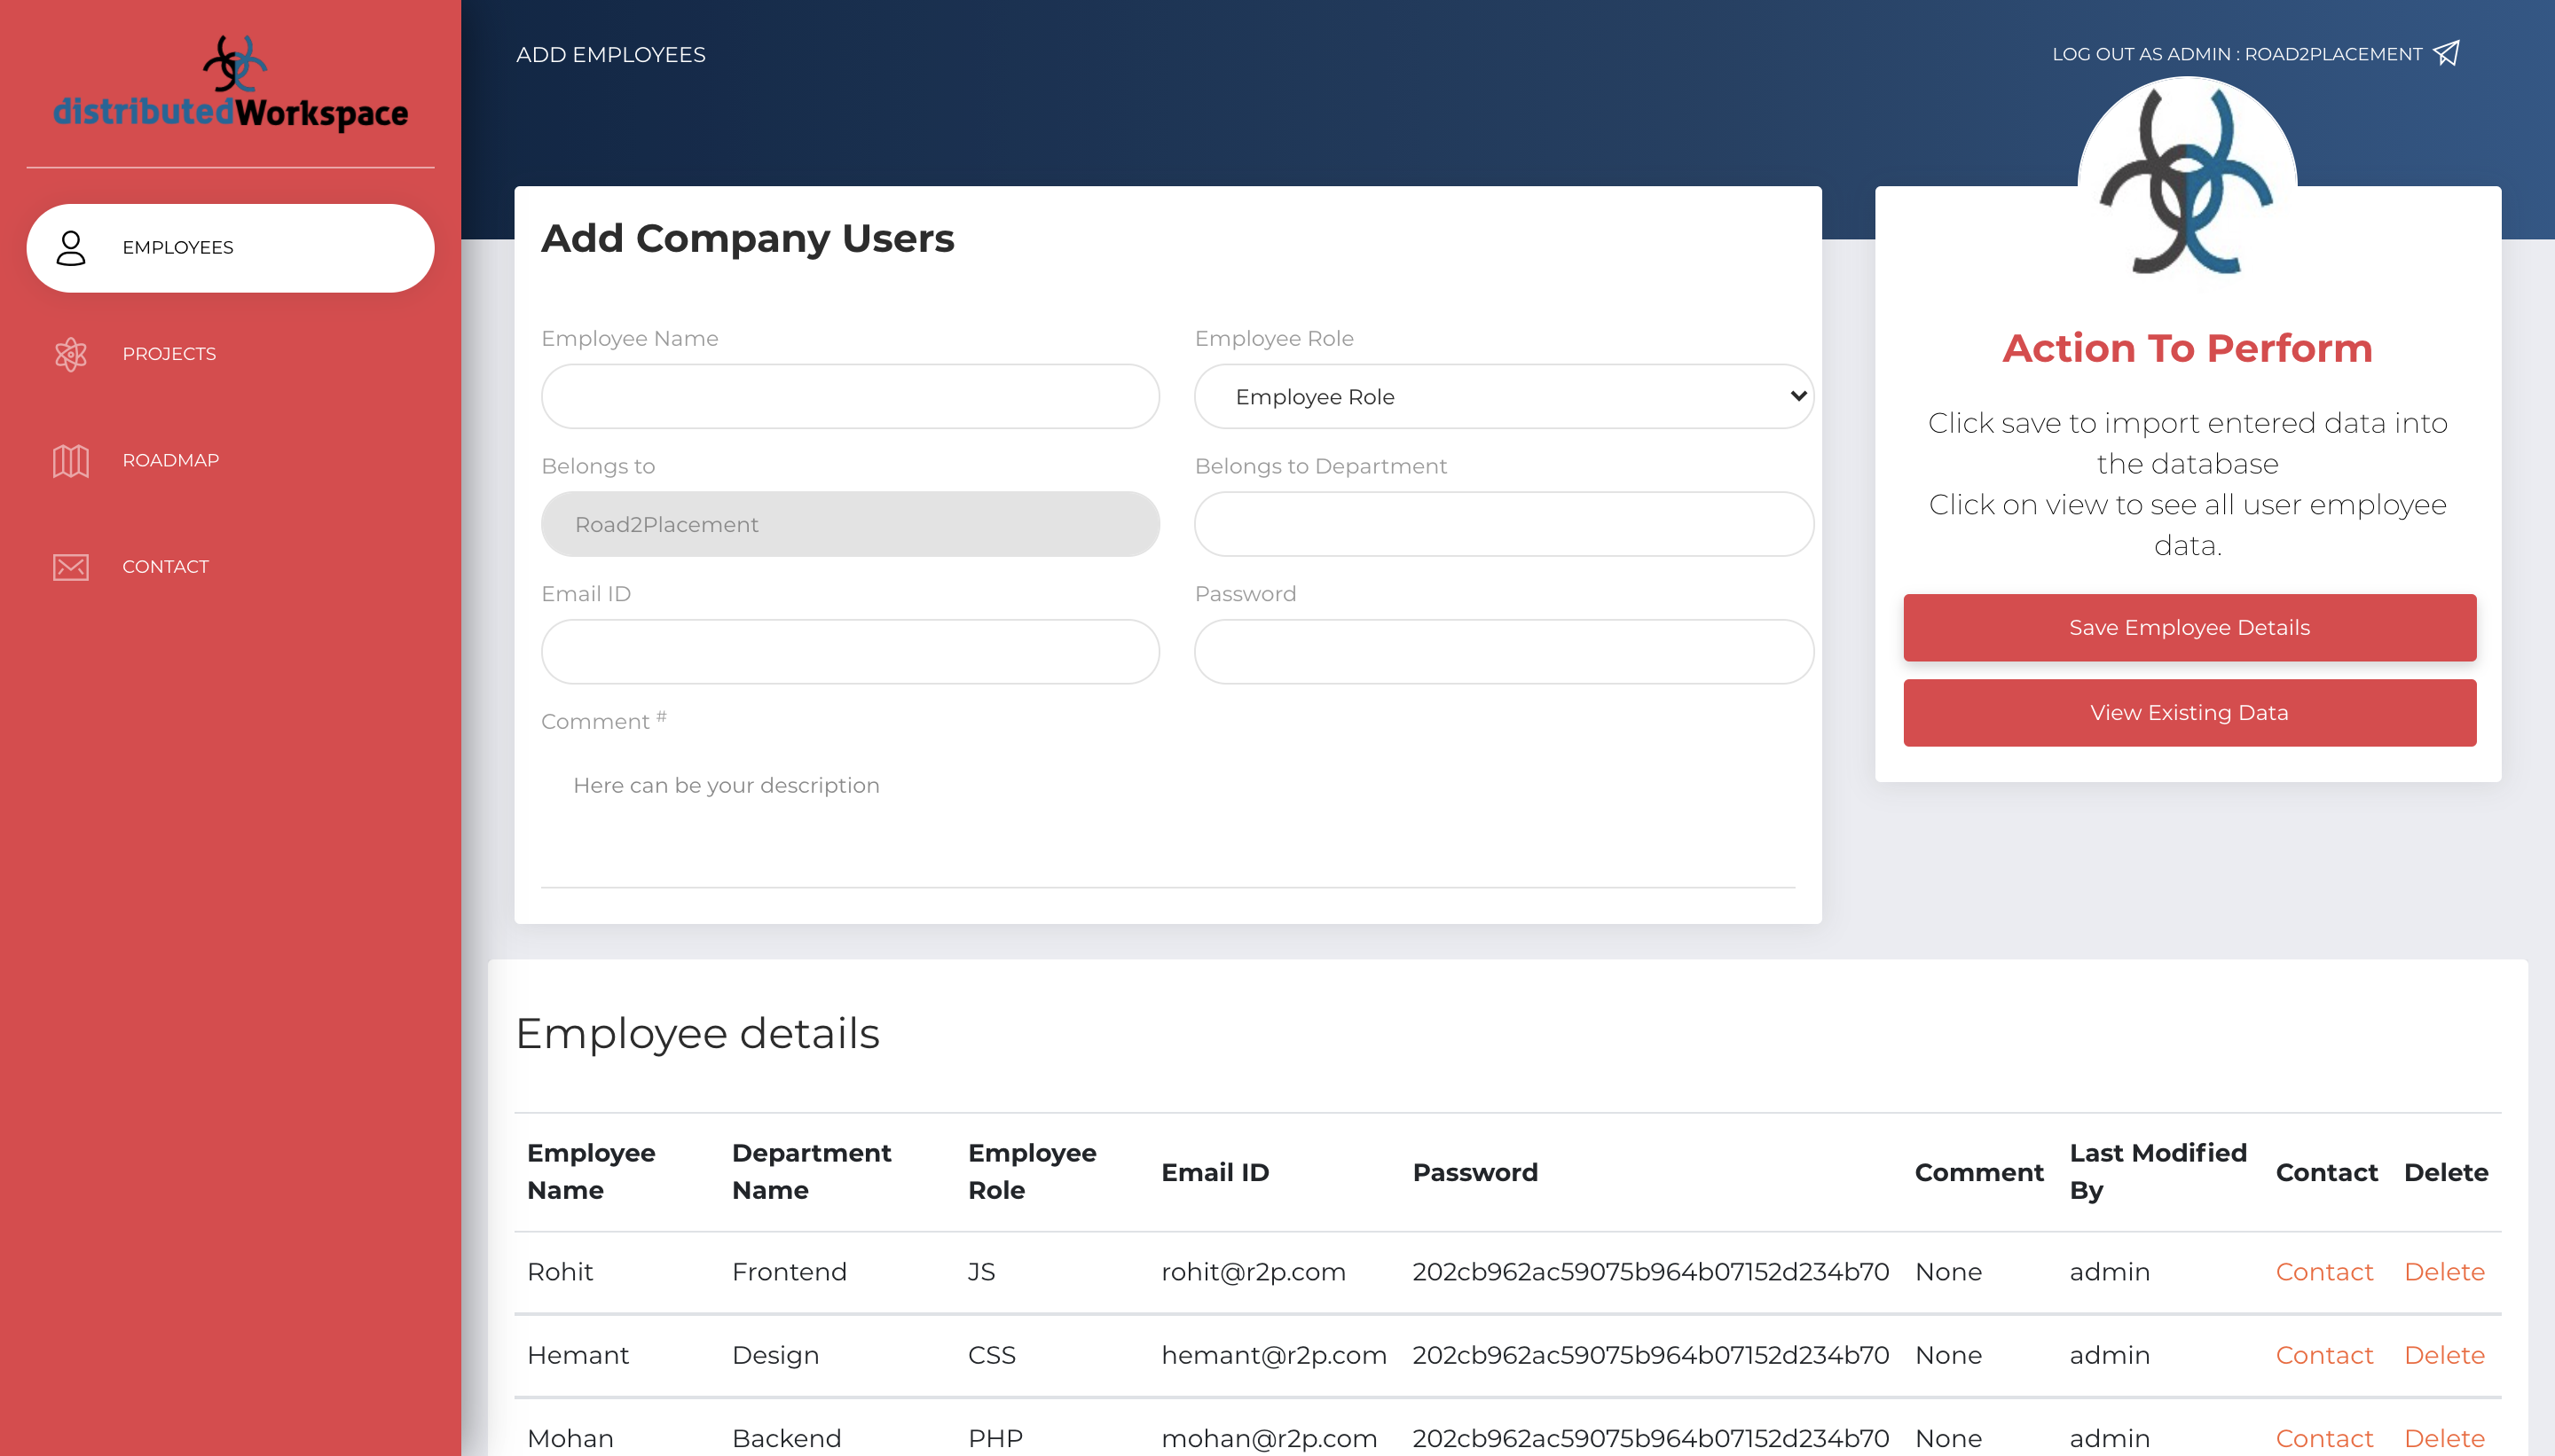Click Delete link for Mohan
Image resolution: width=2555 pixels, height=1456 pixels.
click(2444, 1438)
